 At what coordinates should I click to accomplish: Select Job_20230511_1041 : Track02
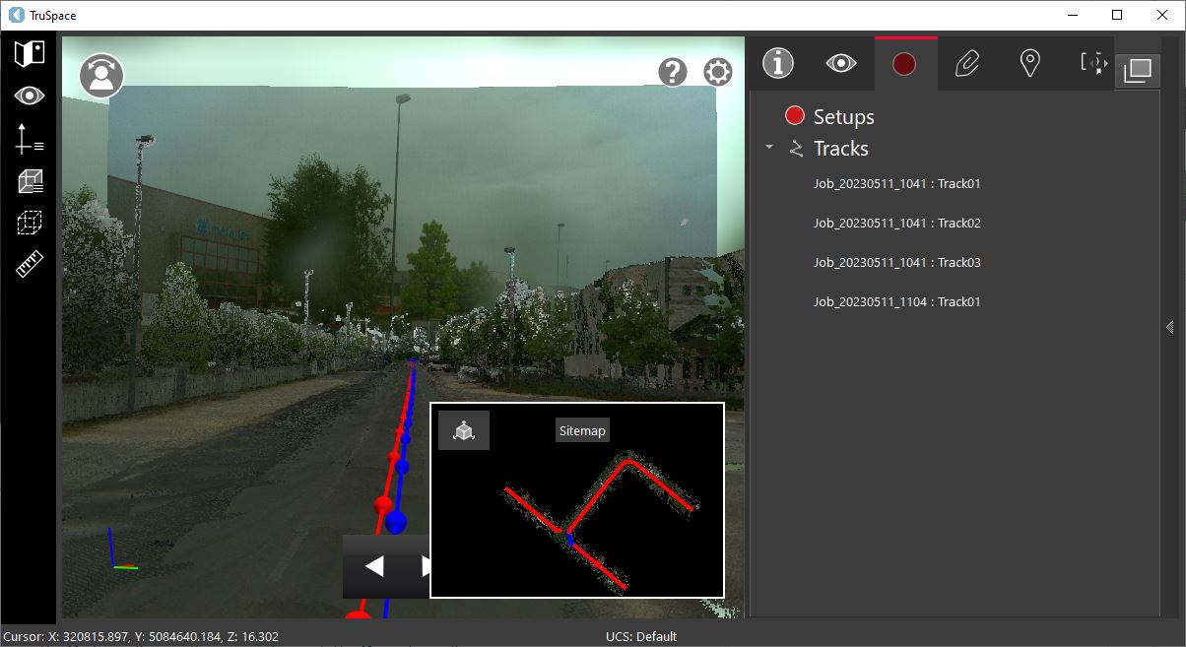[896, 224]
